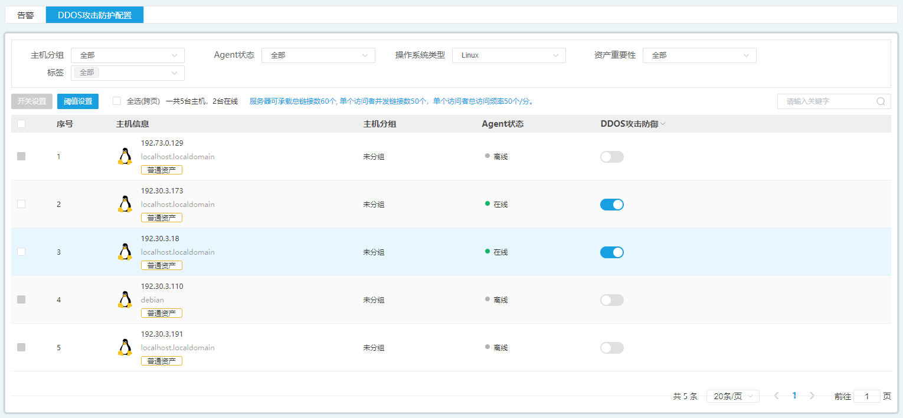Switch to the 告警 tab
This screenshot has width=903, height=418.
25,15
